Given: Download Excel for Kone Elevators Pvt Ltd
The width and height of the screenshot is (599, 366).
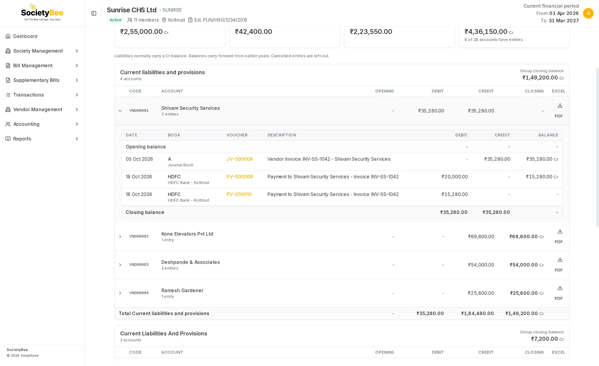Looking at the screenshot, I should coord(560,231).
